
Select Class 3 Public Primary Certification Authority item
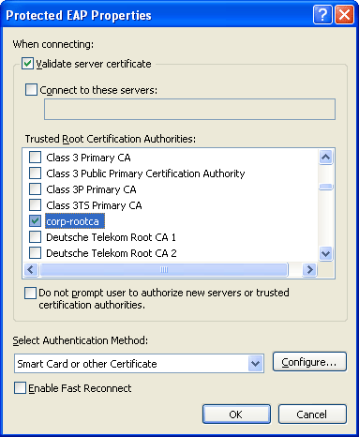click(145, 173)
